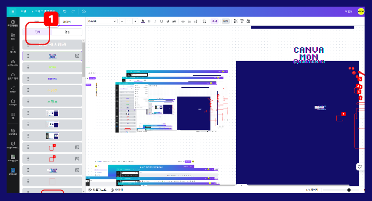Image resolution: width=372 pixels, height=201 pixels.
Task: Click the drag handle of BEFORE layer
Action: [28, 79]
